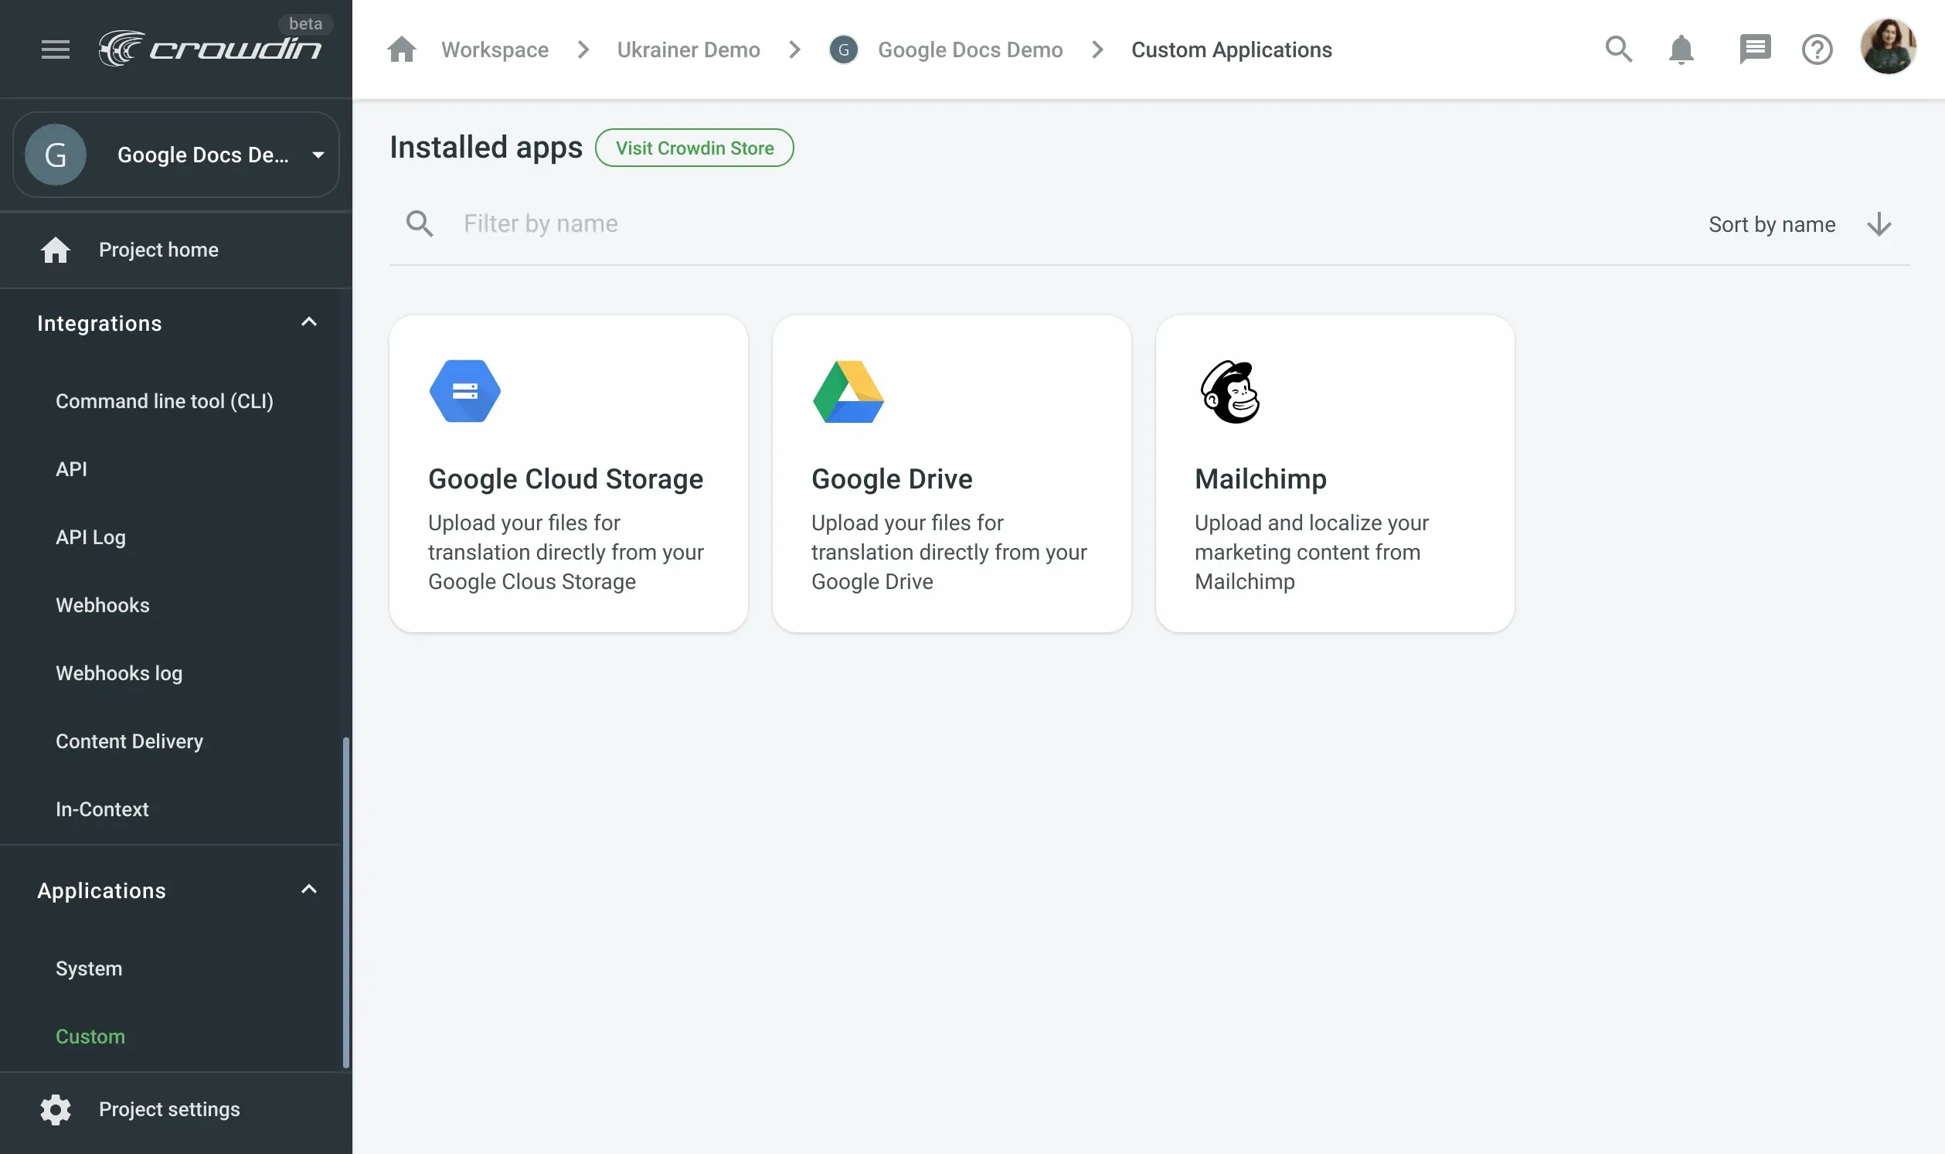1945x1154 pixels.
Task: Open notifications bell icon
Action: pos(1681,49)
